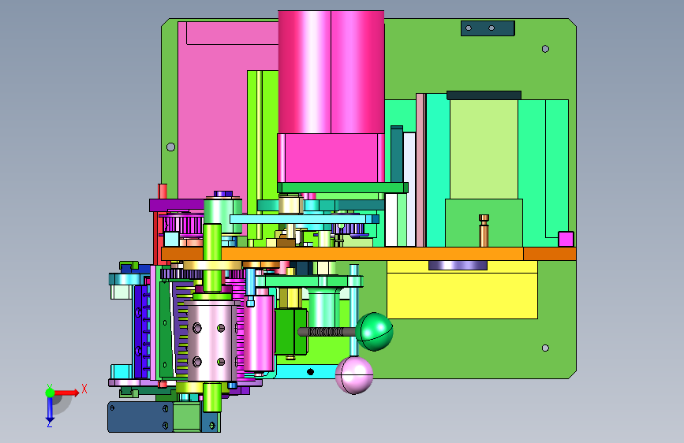Screen dimensions: 684x443
Task: Select the dark bar above light green panel
Action: coord(484,95)
